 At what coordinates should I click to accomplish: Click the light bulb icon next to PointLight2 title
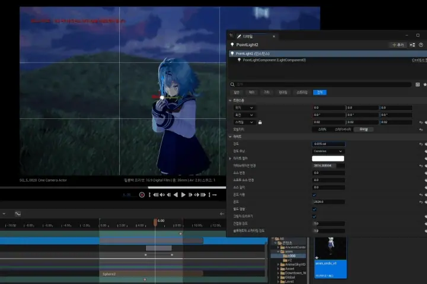tap(232, 44)
